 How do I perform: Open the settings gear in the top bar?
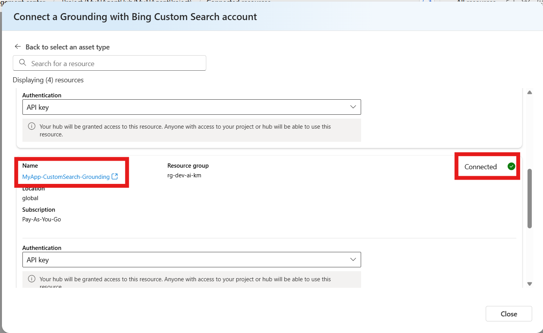[526, 2]
